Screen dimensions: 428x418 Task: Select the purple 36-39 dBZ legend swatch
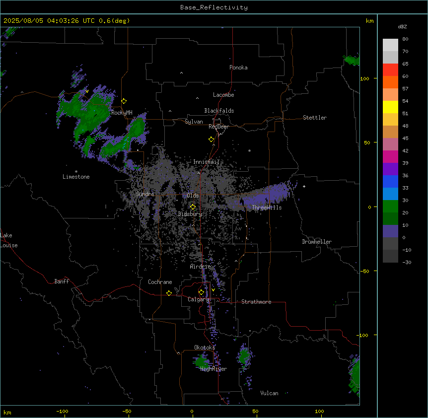point(390,169)
